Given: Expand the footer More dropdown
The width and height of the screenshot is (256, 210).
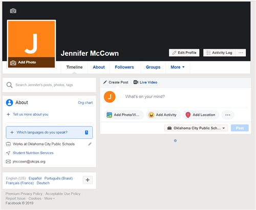Looking at the screenshot, I should tap(49, 198).
